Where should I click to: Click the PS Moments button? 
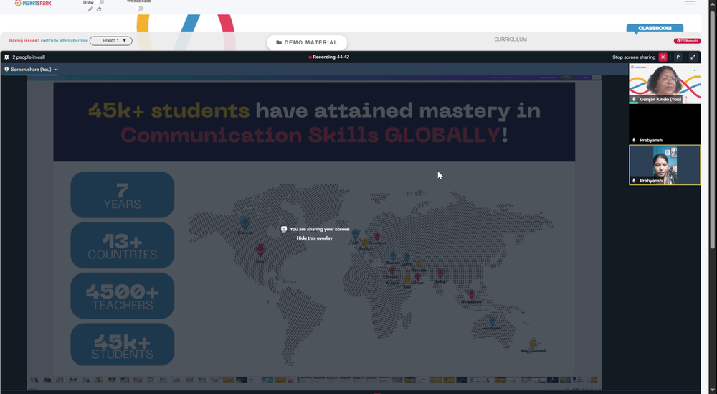pos(688,41)
